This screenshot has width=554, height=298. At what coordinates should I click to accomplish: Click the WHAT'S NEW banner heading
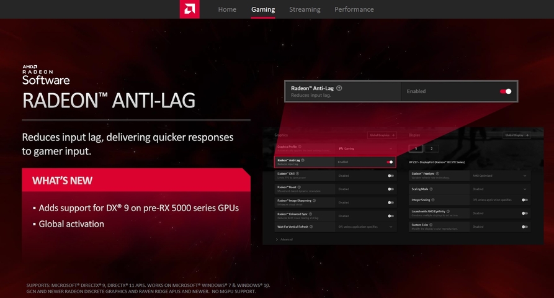[x=62, y=181]
